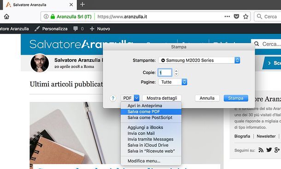281x169 pixels.
Task: Choose Invia tramite Messages
Action: tap(151, 139)
